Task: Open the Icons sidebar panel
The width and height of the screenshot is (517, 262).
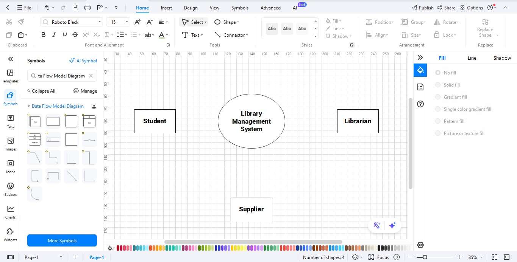Action: [x=10, y=167]
